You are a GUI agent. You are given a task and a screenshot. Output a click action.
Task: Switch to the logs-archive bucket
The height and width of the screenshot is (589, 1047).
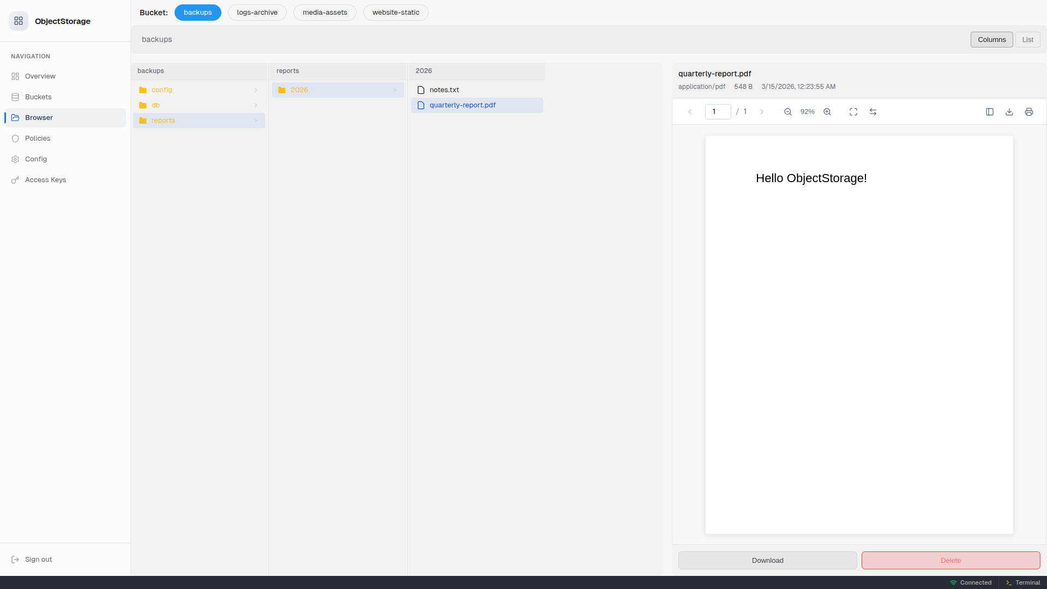click(257, 12)
